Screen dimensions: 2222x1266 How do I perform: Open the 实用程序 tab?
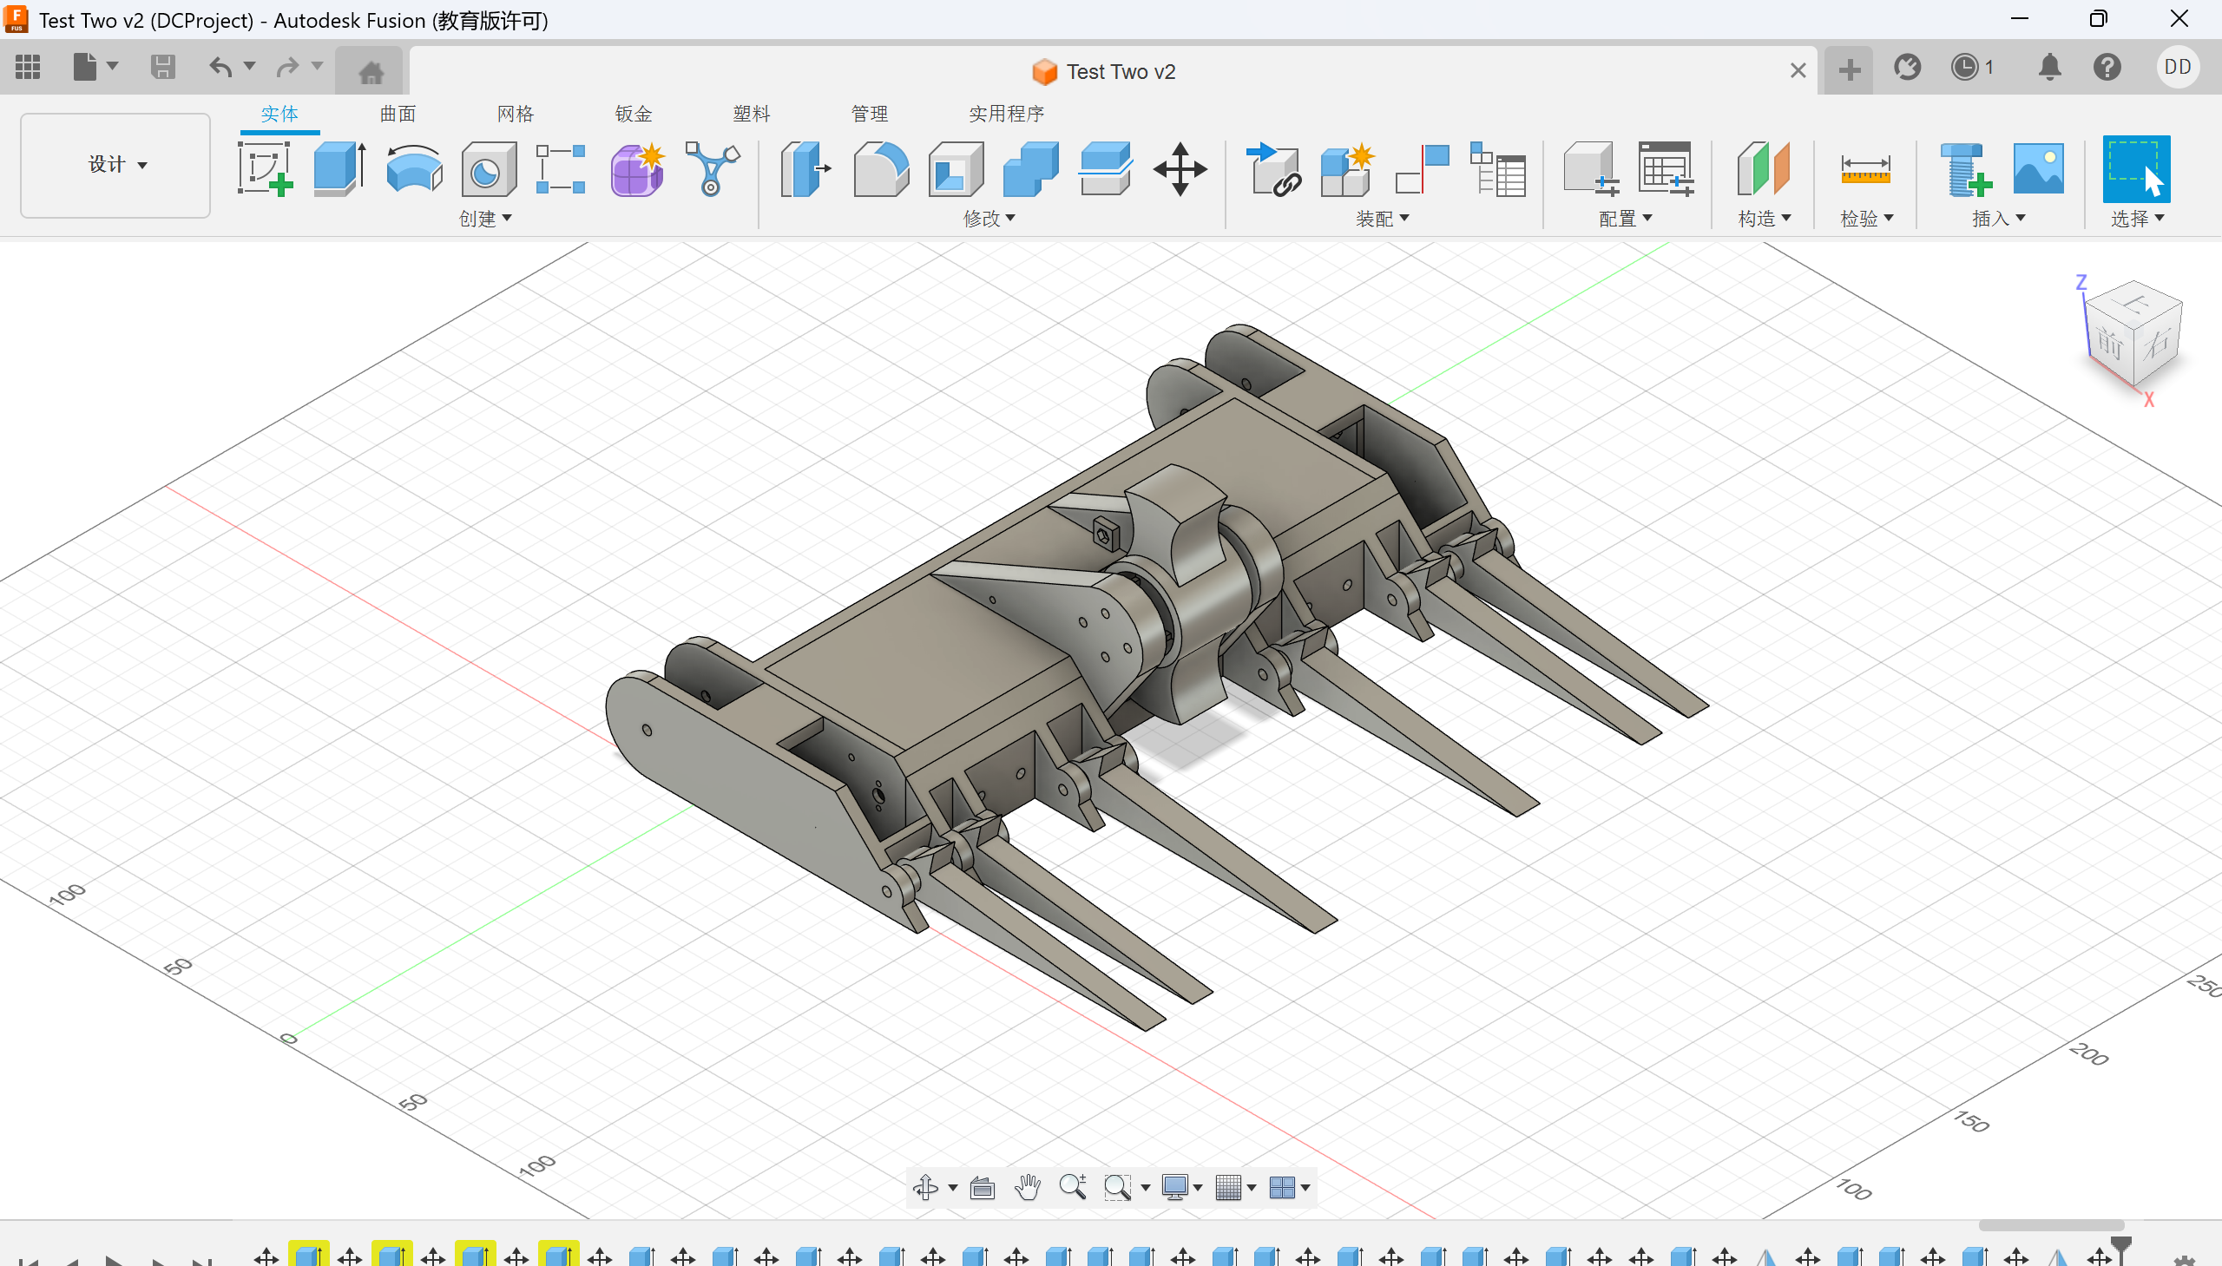[x=1006, y=114]
